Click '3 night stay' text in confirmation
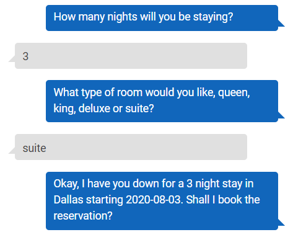Screen dimensions: 293x245 (214, 184)
